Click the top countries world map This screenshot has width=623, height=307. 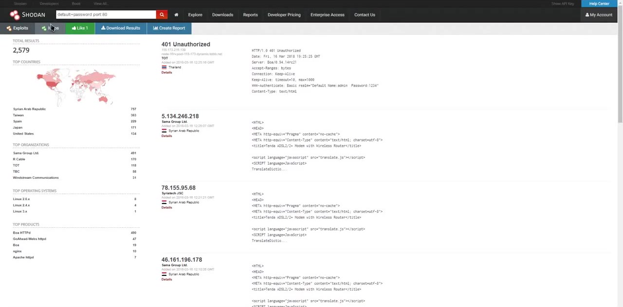(x=76, y=86)
